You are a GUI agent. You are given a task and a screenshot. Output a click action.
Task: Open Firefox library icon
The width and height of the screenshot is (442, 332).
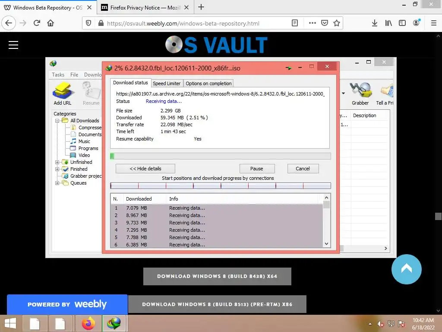388,23
